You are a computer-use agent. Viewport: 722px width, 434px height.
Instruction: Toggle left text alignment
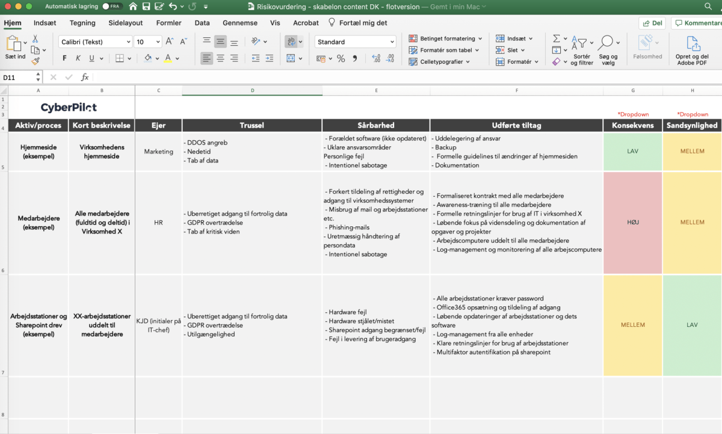206,58
